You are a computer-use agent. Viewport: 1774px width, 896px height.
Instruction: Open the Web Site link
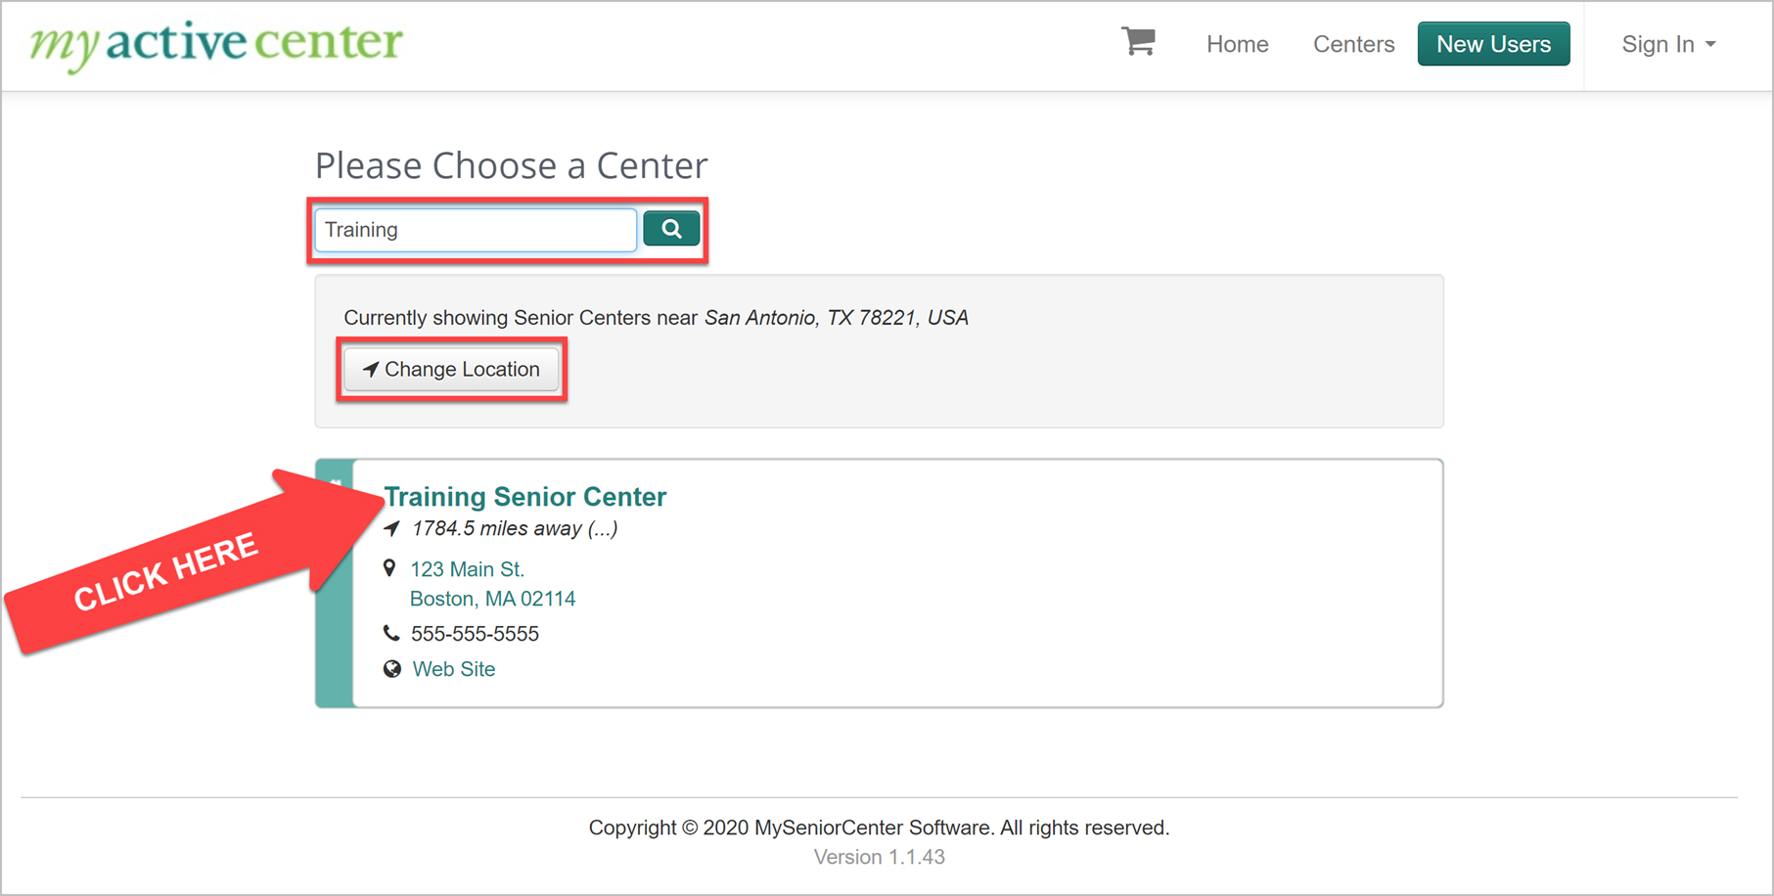coord(453,669)
